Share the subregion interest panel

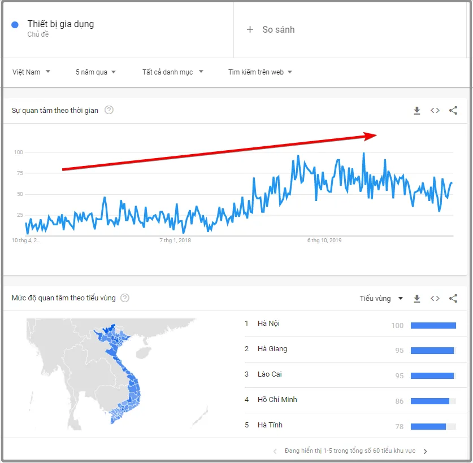[453, 299]
